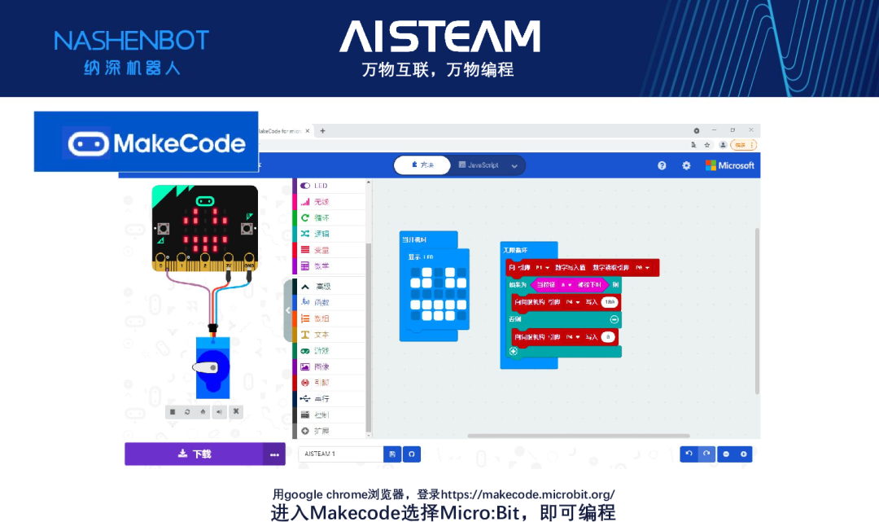
Task: Open more download options with the ellipsis button
Action: coord(274,454)
